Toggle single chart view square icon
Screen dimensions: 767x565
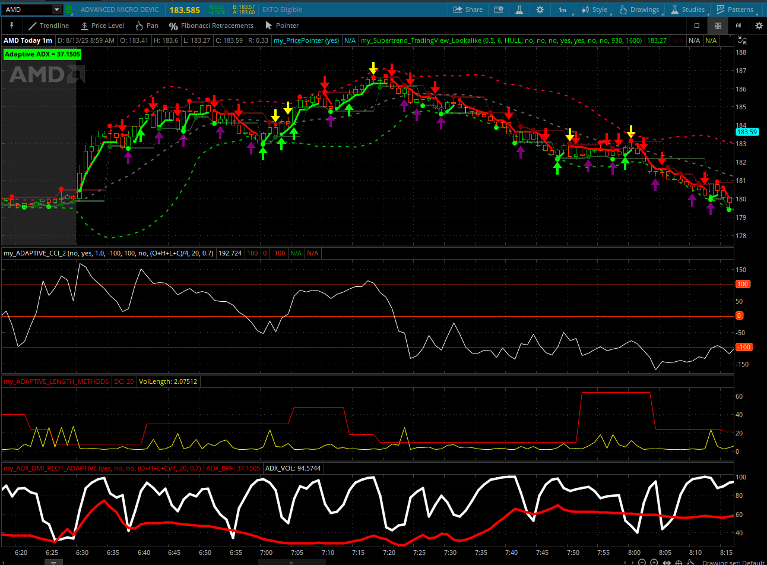click(697, 26)
